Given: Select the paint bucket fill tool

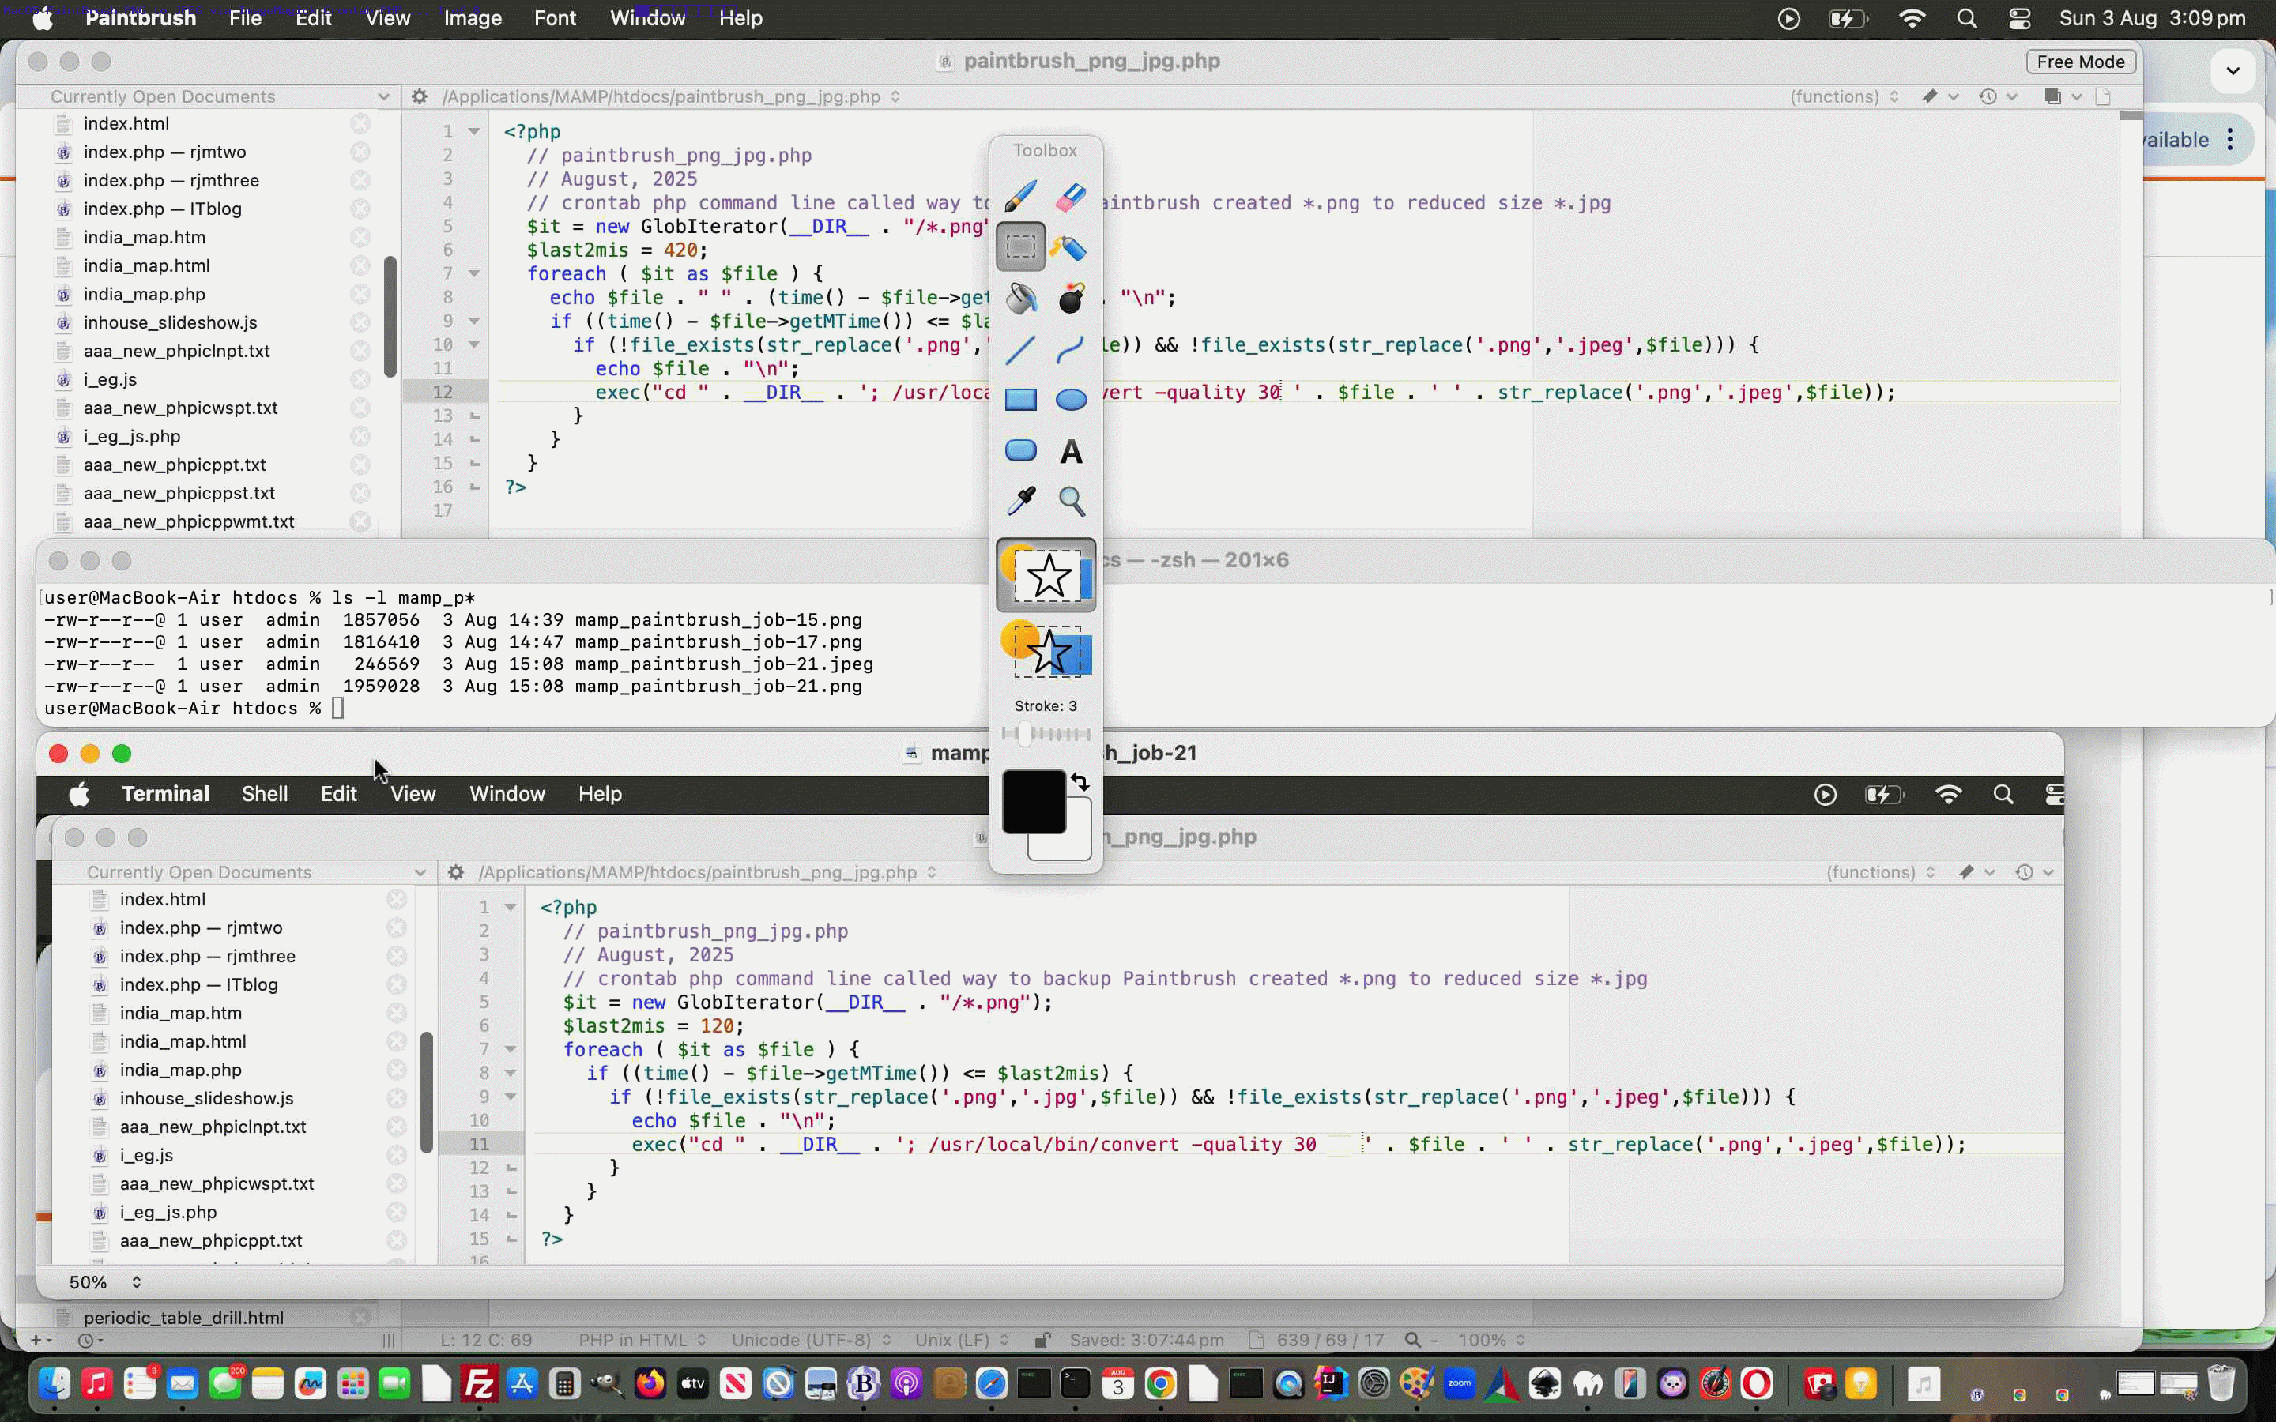Looking at the screenshot, I should pos(1020,298).
